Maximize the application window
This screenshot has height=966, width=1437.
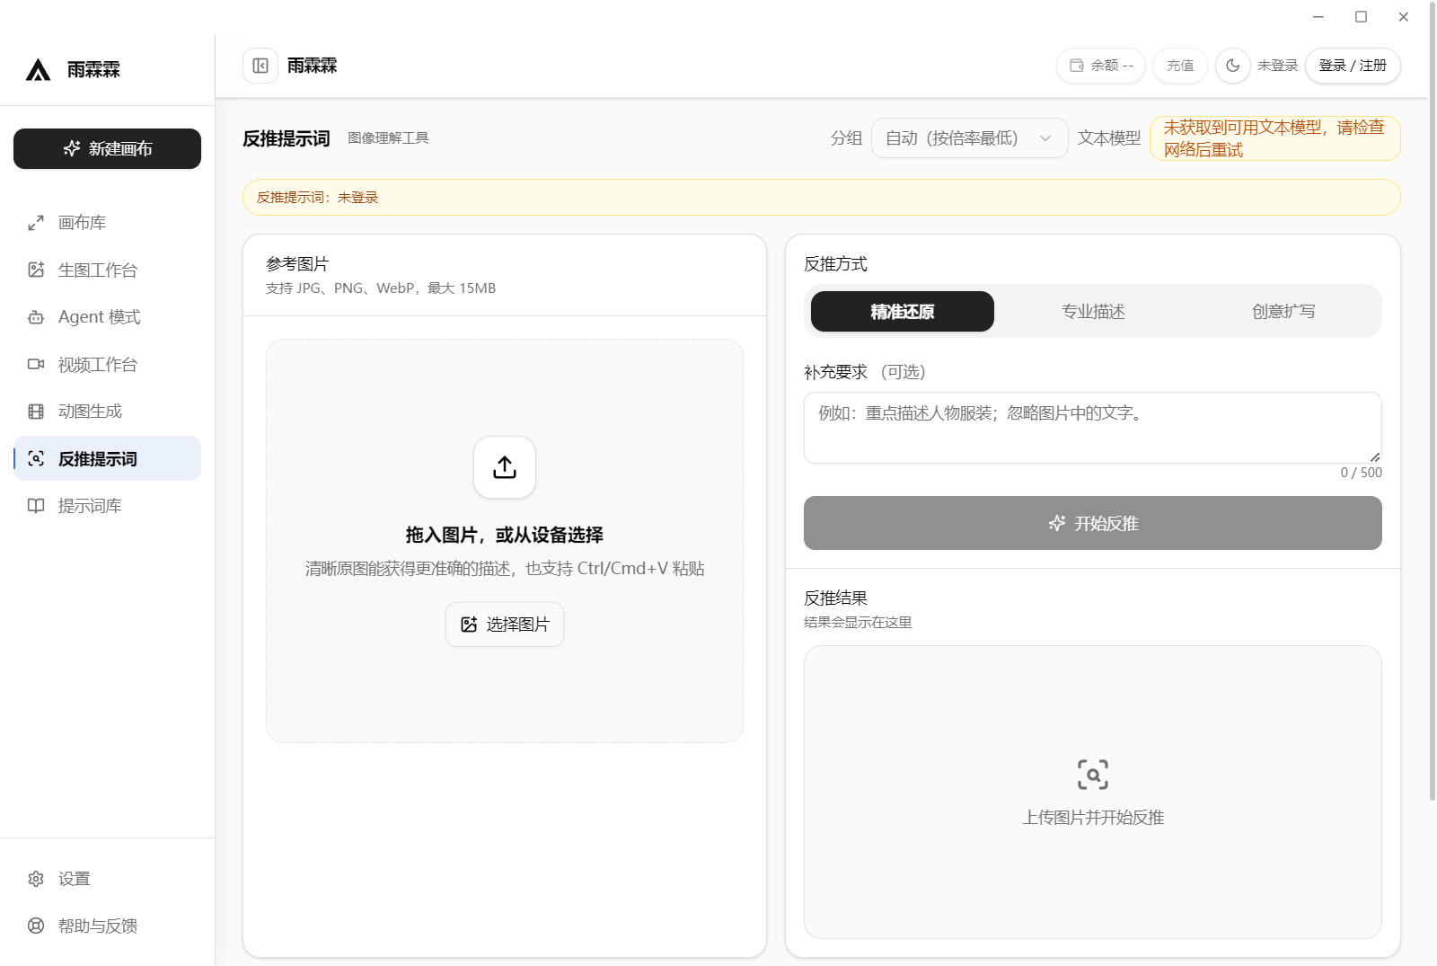pos(1362,17)
